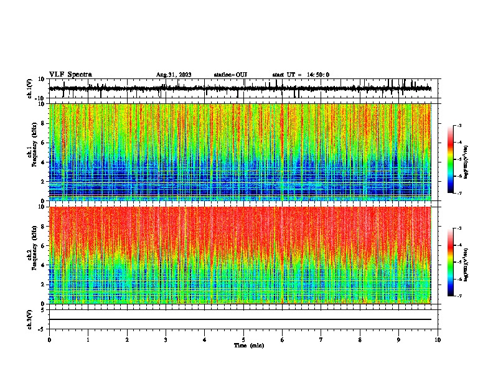The width and height of the screenshot is (493, 381).
Task: Click the "2" kHz tick on ch.2 spectrogram
Action: [43, 285]
